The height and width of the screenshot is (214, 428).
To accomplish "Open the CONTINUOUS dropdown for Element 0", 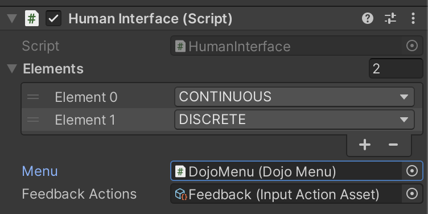I will 294,97.
